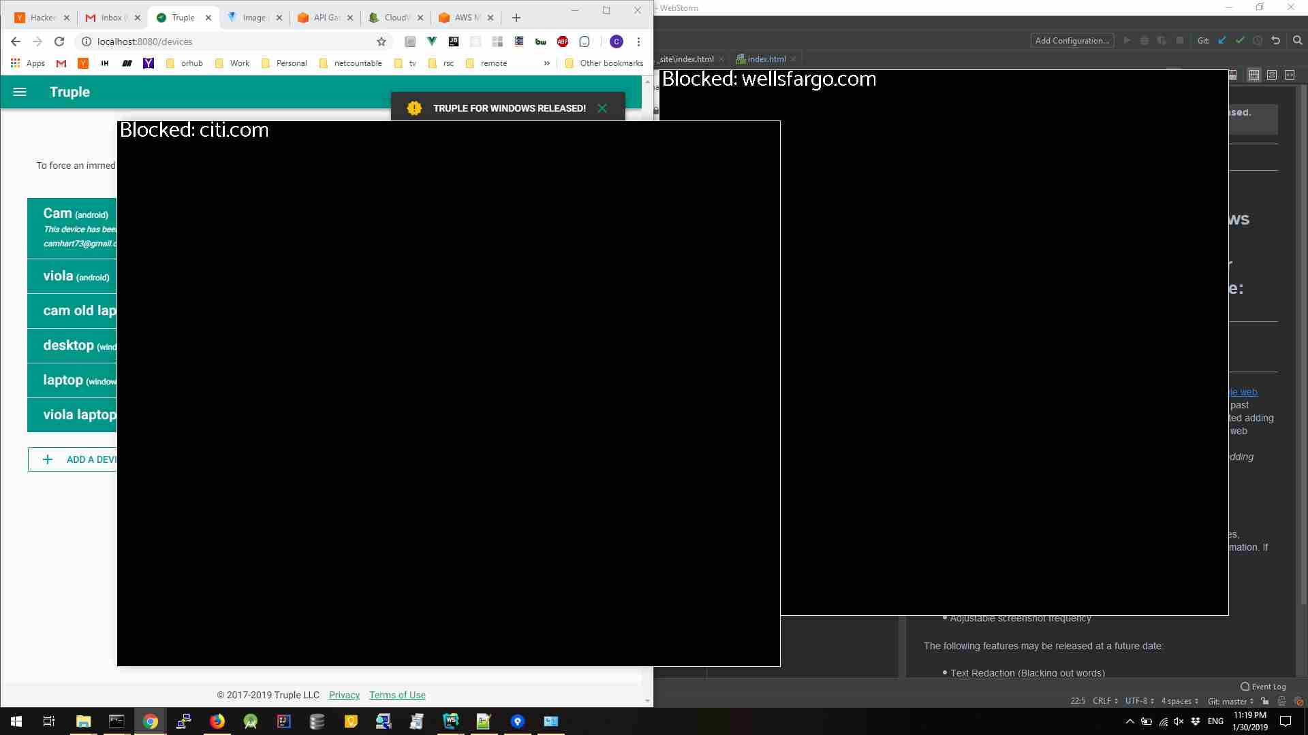1308x735 pixels.
Task: Open the Gmail bookmark icon
Action: tap(61, 63)
